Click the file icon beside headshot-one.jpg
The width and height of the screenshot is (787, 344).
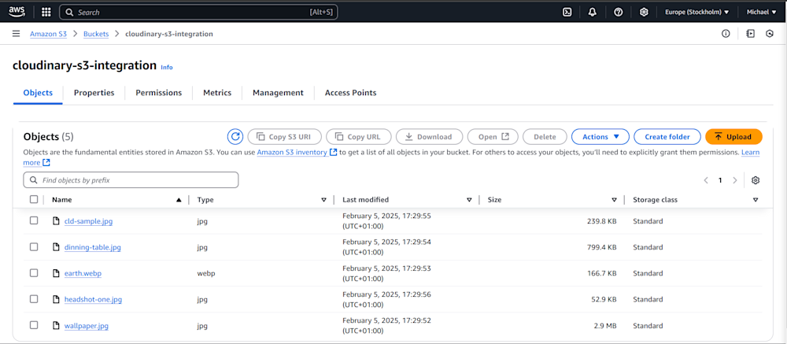(57, 299)
